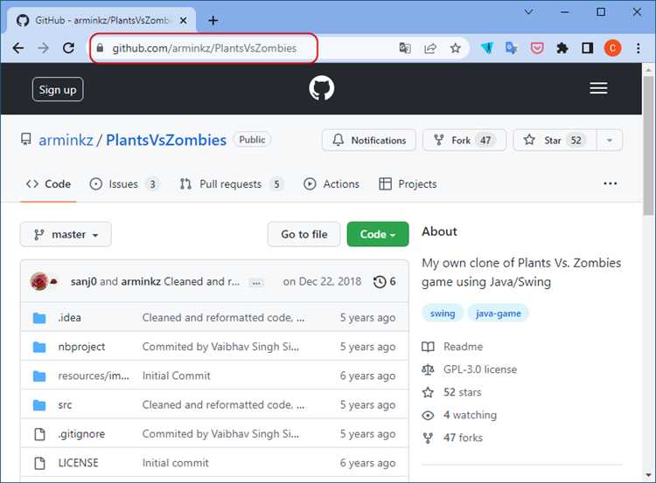
Task: Click the Go to file button
Action: [x=304, y=234]
